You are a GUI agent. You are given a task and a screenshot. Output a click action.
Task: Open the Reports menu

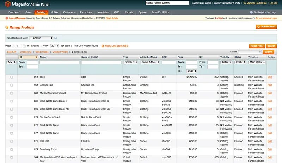pyautogui.click(x=129, y=12)
